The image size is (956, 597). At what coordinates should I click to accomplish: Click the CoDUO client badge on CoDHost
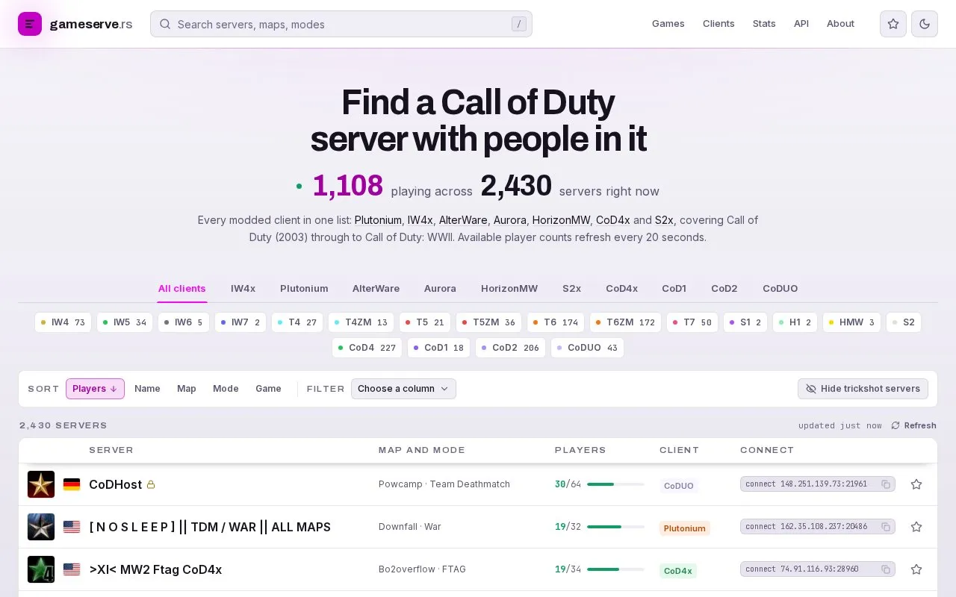pyautogui.click(x=679, y=486)
